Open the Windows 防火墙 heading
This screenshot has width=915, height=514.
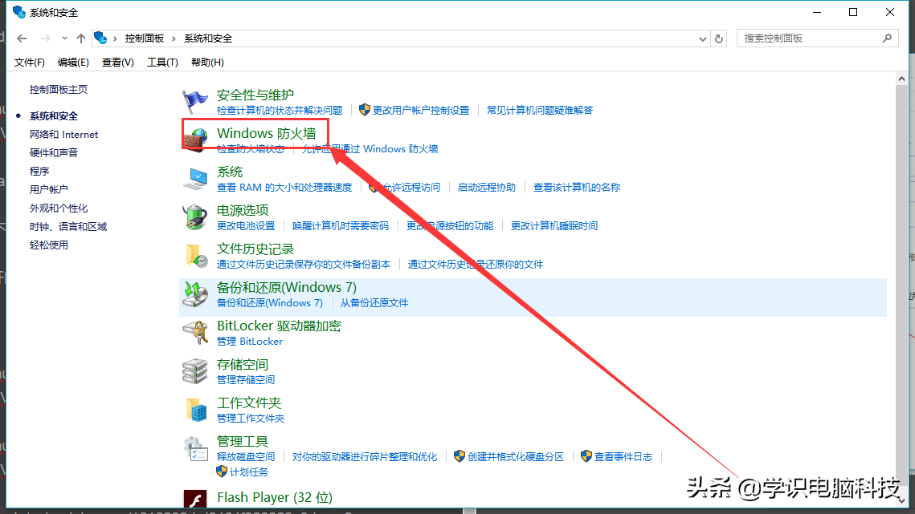coord(266,133)
